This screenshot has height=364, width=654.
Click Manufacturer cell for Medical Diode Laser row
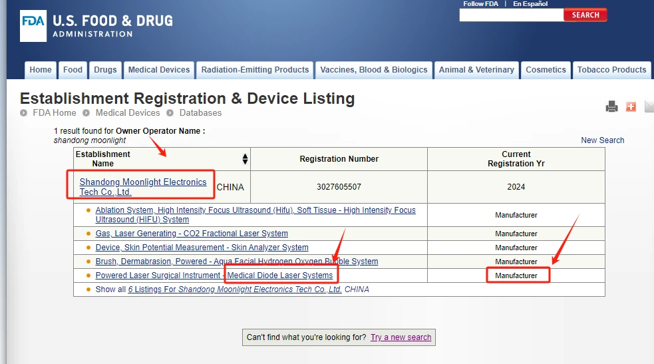pyautogui.click(x=516, y=275)
